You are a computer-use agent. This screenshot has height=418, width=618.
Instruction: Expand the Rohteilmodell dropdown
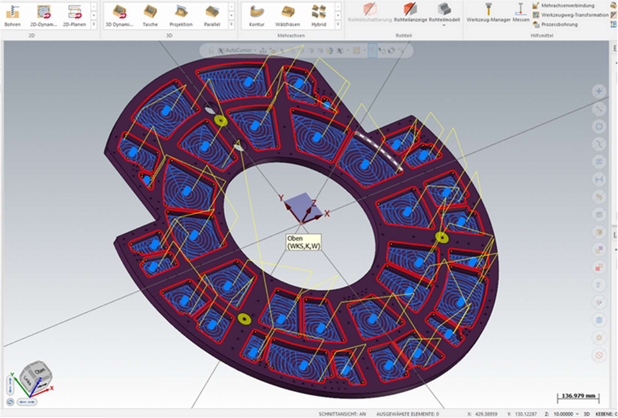(x=444, y=25)
